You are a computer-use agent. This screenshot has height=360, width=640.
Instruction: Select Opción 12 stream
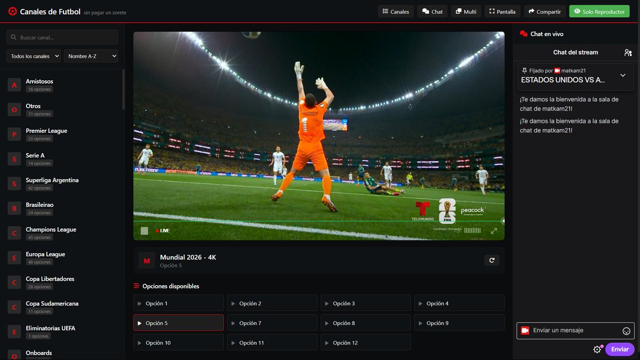[x=366, y=342]
